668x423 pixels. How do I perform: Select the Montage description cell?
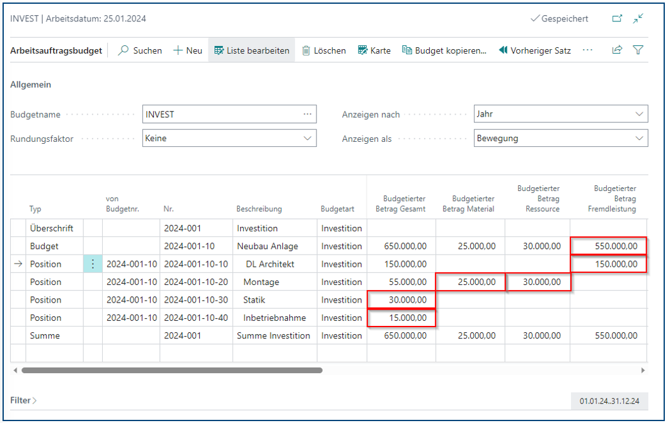275,282
